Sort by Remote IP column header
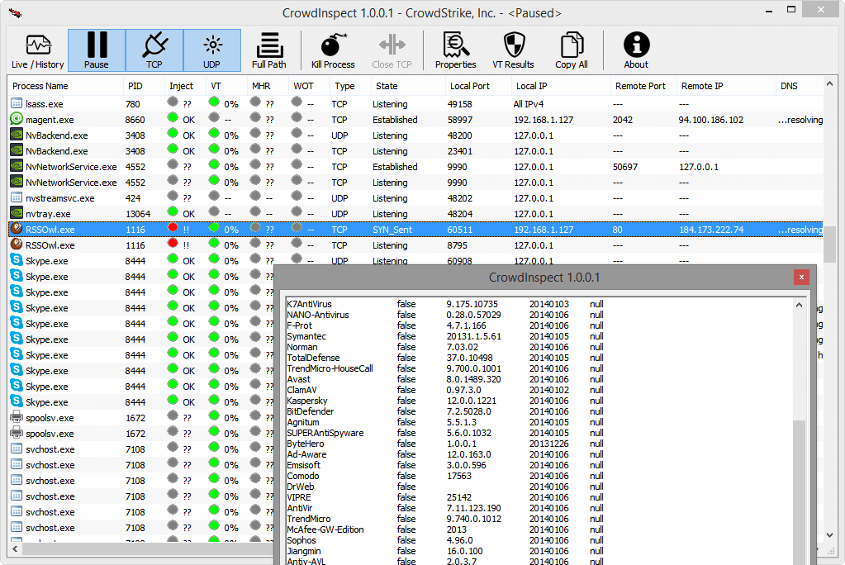The width and height of the screenshot is (845, 565). [x=702, y=86]
